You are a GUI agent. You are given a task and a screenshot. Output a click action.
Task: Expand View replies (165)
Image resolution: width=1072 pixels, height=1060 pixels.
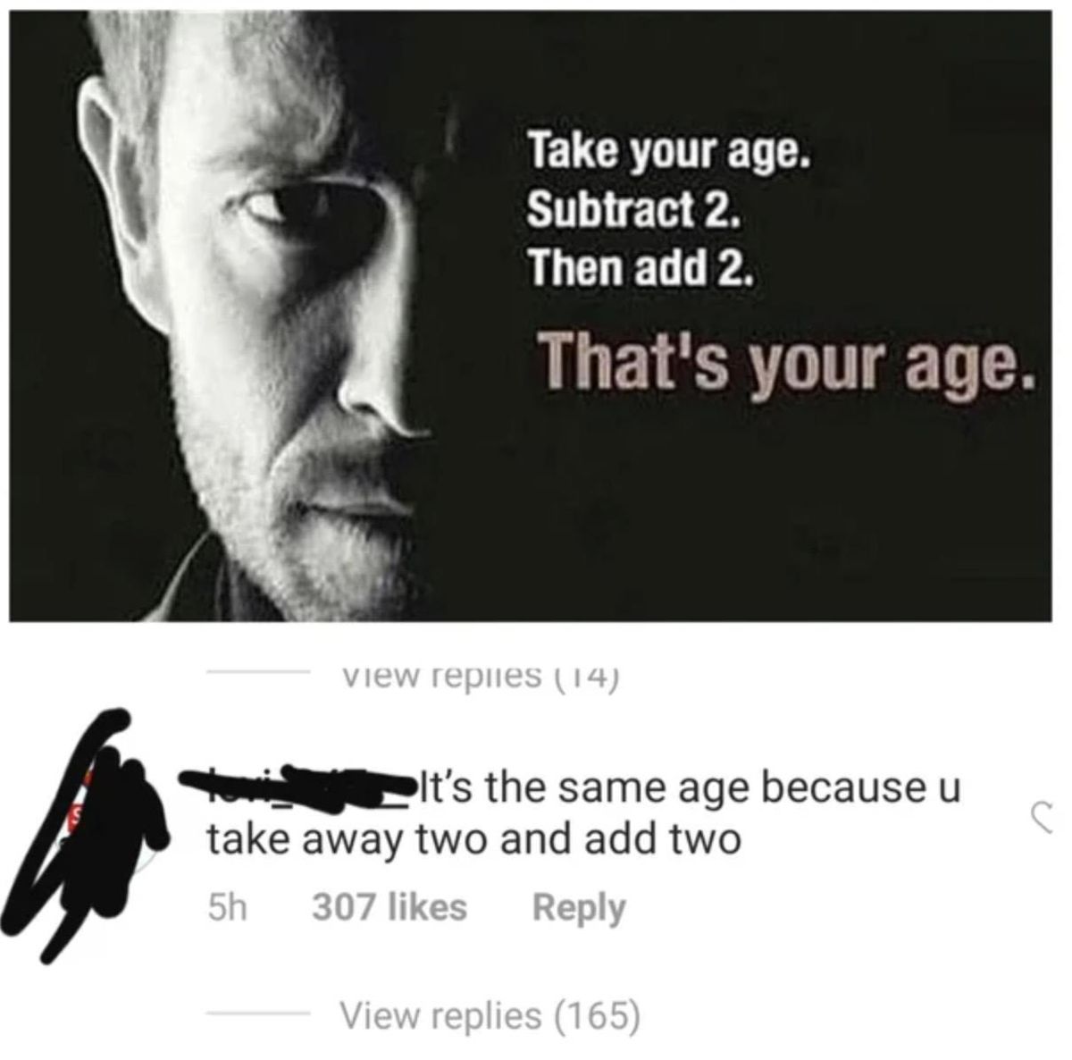(490, 1015)
